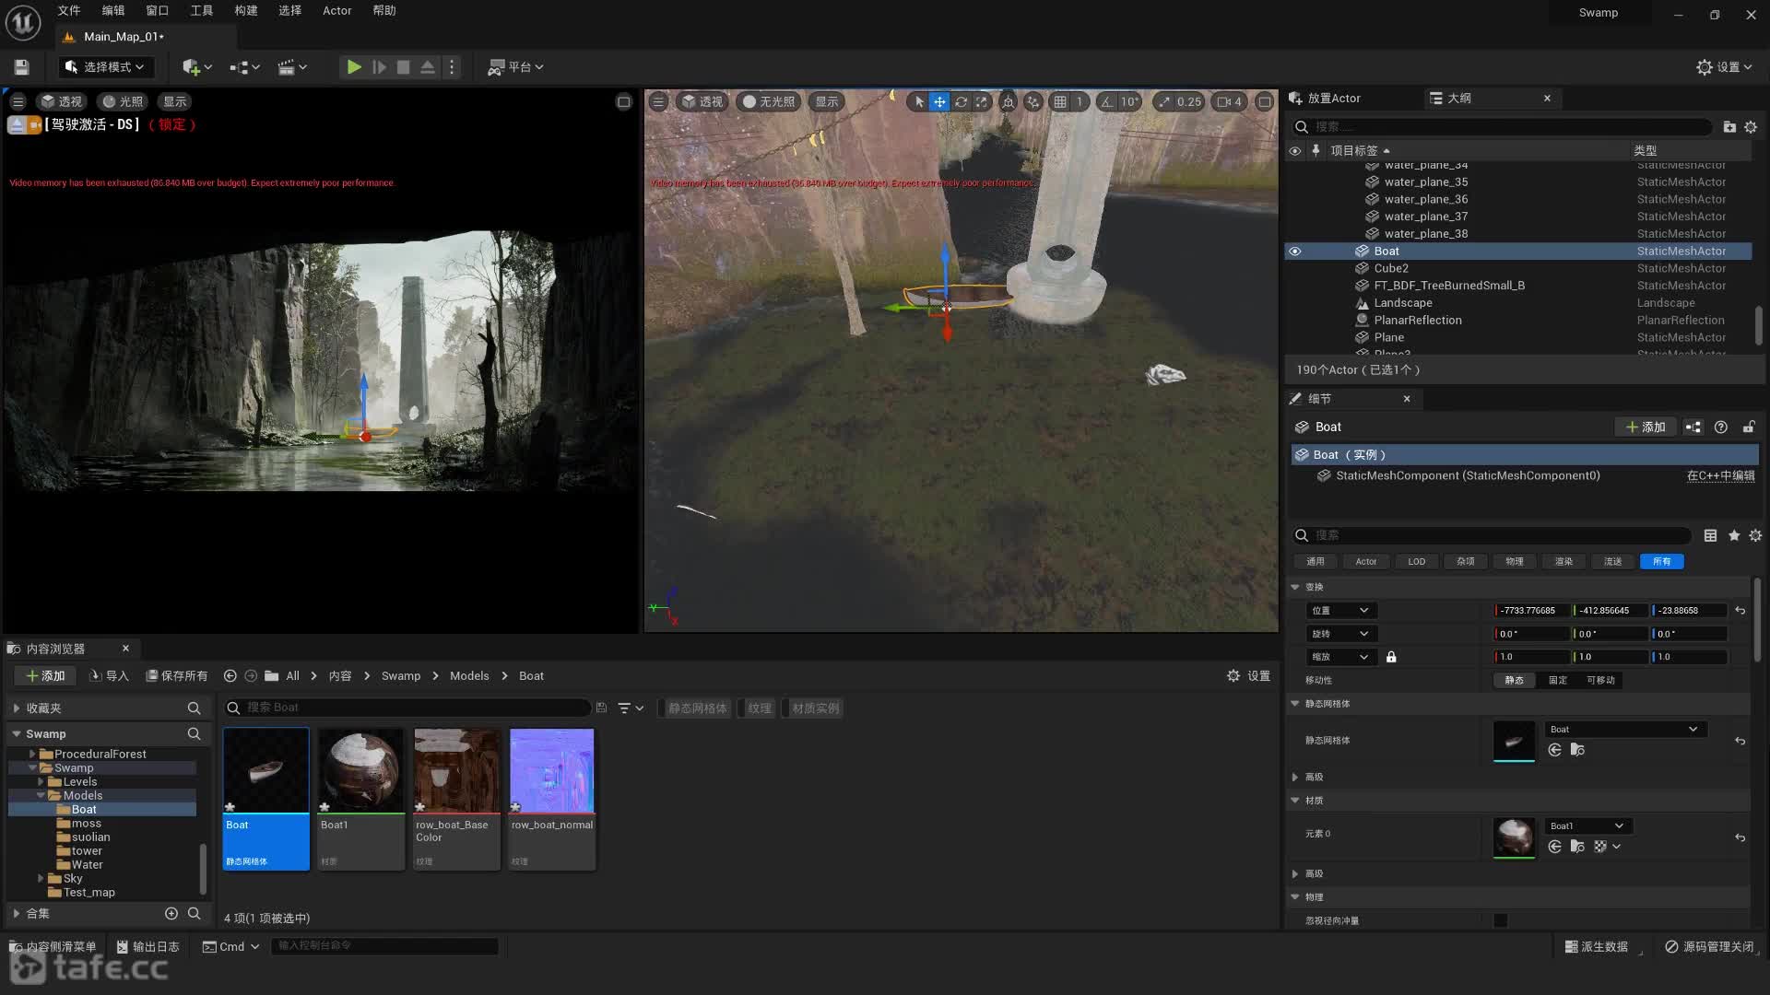Toggle grid snapping icon in viewport
Screen dimensions: 1770x995
point(1060,102)
